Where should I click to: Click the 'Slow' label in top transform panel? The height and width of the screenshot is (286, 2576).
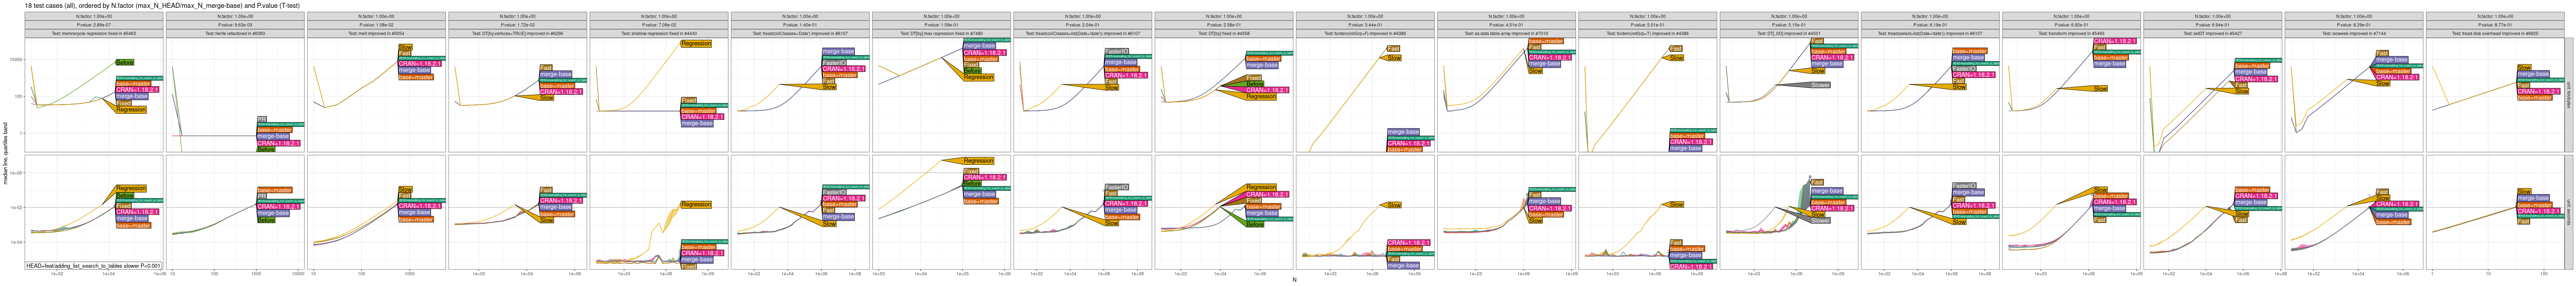pyautogui.click(x=2101, y=89)
